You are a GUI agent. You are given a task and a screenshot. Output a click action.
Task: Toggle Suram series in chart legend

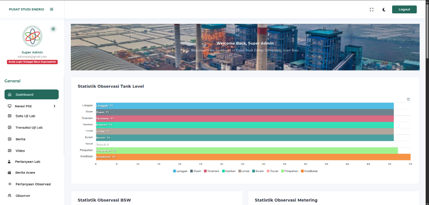[x=258, y=171]
